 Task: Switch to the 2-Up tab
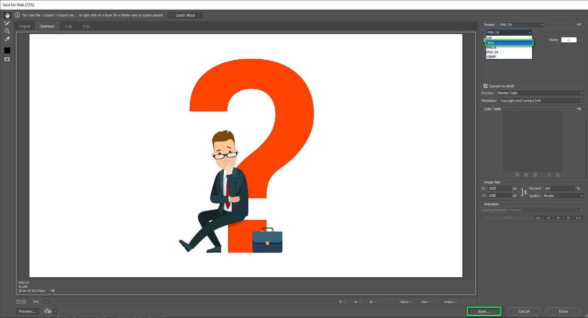(x=68, y=26)
